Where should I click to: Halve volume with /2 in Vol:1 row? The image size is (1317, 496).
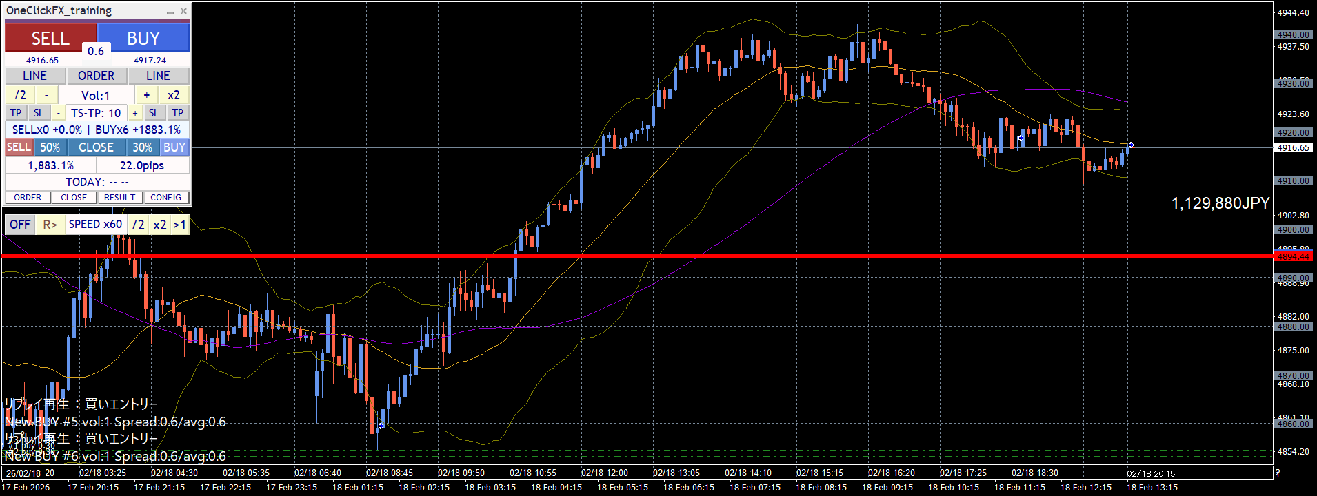click(20, 95)
